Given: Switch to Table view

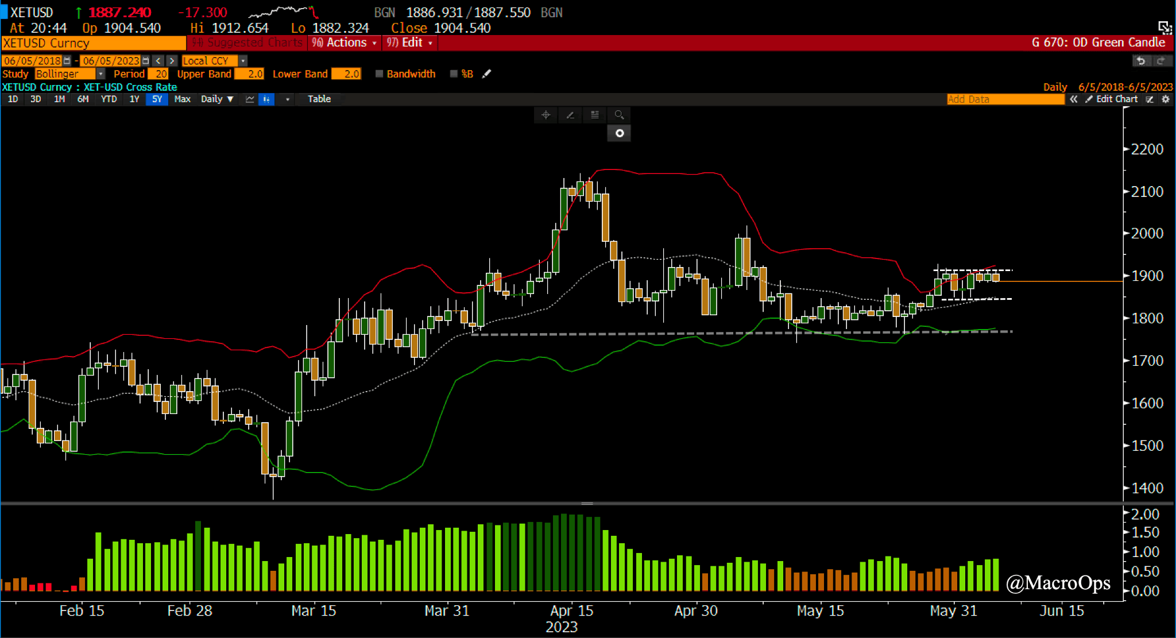Looking at the screenshot, I should coord(319,99).
